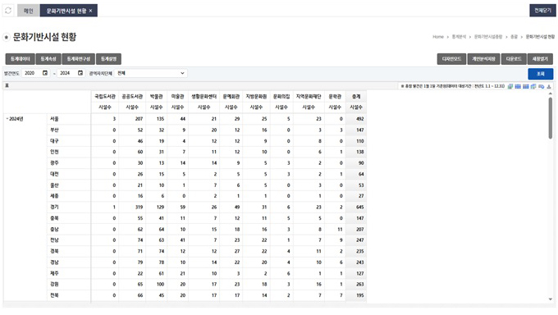This screenshot has height=315, width=558.
Task: Click the download arrow icon above the table
Action: point(549,86)
